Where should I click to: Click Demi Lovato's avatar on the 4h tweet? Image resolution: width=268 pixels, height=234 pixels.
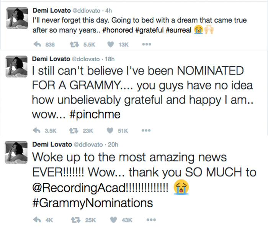(x=17, y=18)
